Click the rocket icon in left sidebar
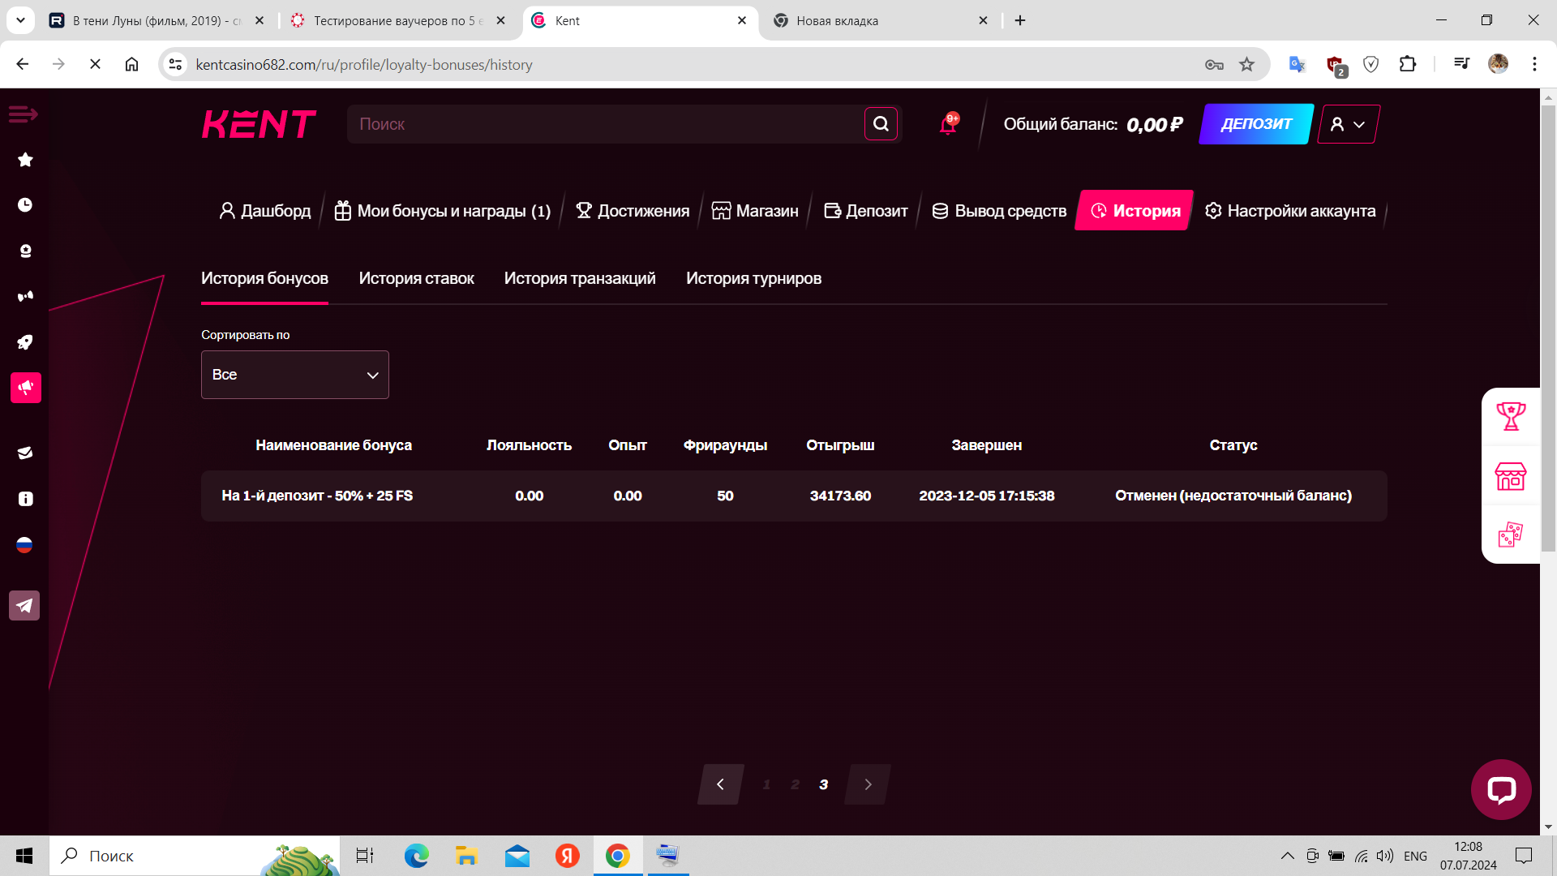This screenshot has width=1557, height=876. coord(25,342)
